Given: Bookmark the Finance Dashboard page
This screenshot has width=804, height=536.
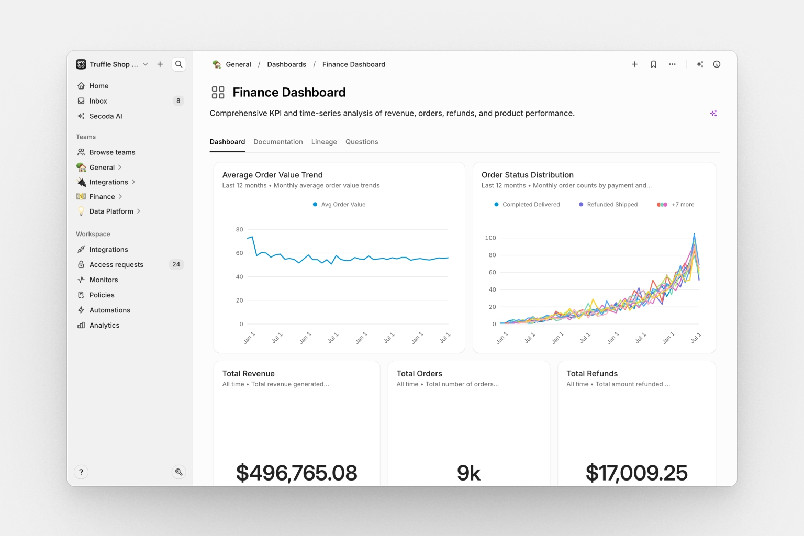Looking at the screenshot, I should [x=653, y=64].
